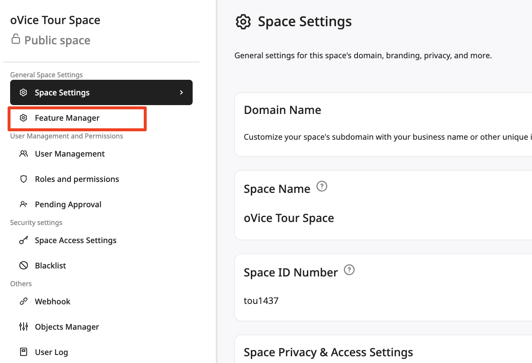
Task: Click the Public space label
Action: (57, 40)
